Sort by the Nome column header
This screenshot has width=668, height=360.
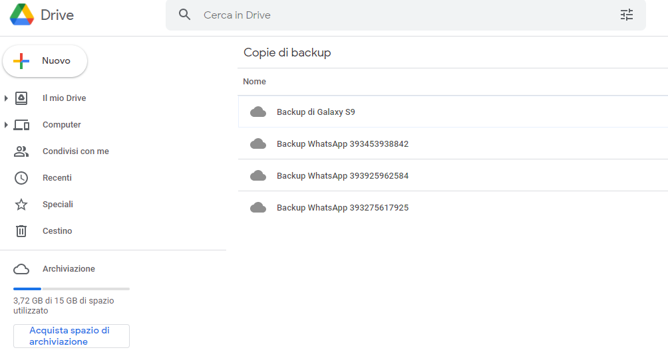(254, 82)
